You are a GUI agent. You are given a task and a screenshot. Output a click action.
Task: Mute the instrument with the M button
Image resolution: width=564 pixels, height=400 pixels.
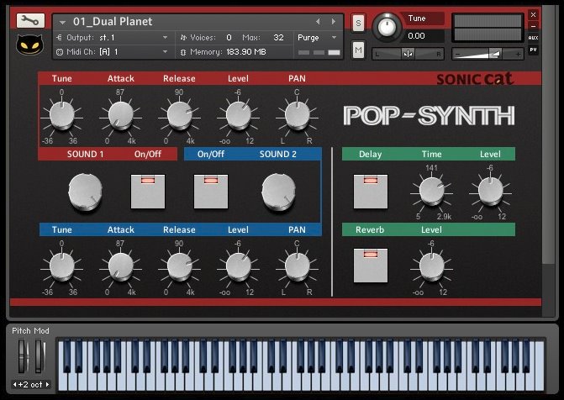click(358, 50)
